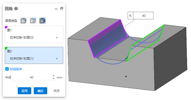Select the second fillet type icon
191x100 pixels.
tap(33, 21)
